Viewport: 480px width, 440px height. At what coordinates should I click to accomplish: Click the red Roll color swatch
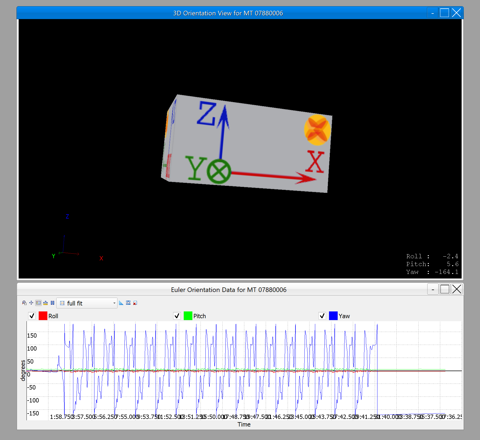tap(42, 316)
